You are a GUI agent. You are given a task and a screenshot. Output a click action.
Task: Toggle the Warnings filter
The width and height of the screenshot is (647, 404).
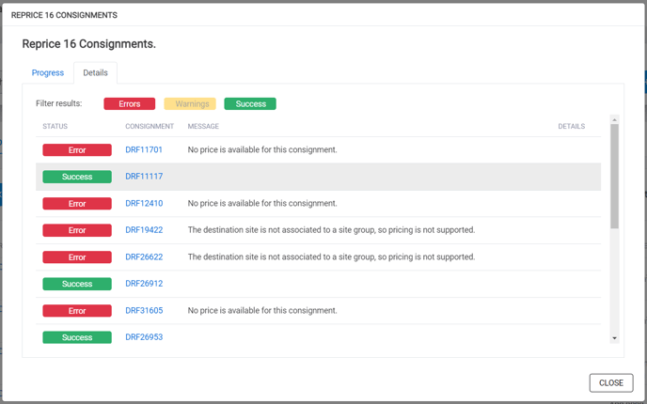pos(190,104)
